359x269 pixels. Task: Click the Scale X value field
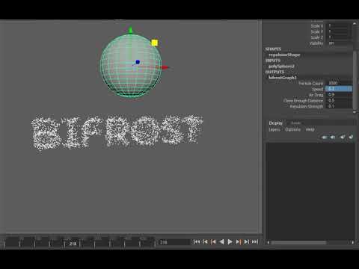coord(339,25)
